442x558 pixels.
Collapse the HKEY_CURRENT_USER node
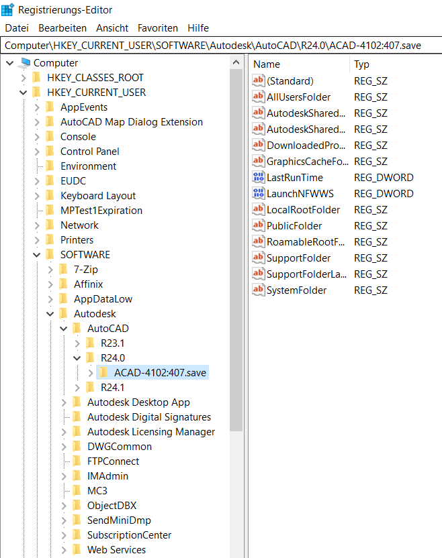[24, 93]
